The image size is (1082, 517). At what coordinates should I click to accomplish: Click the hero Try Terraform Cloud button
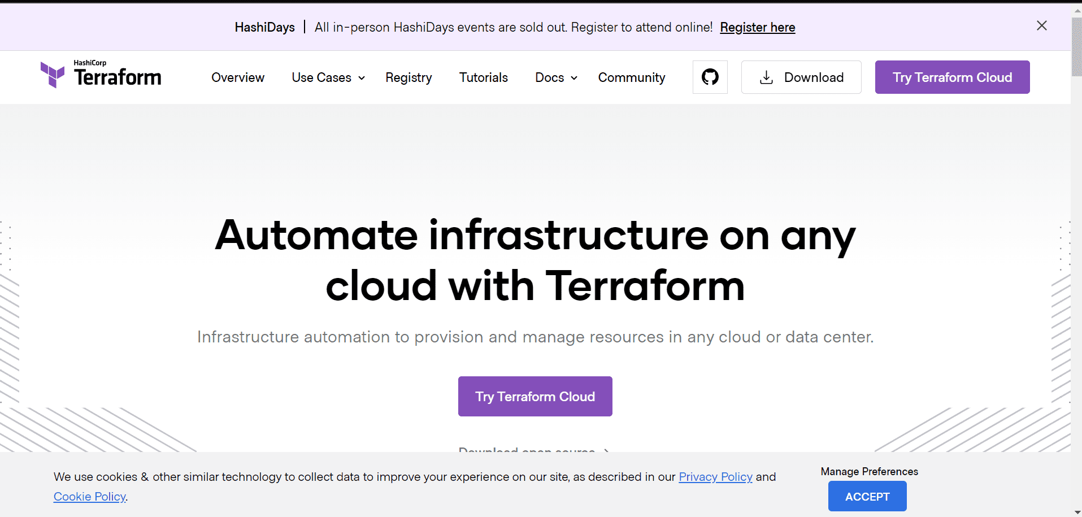tap(535, 396)
